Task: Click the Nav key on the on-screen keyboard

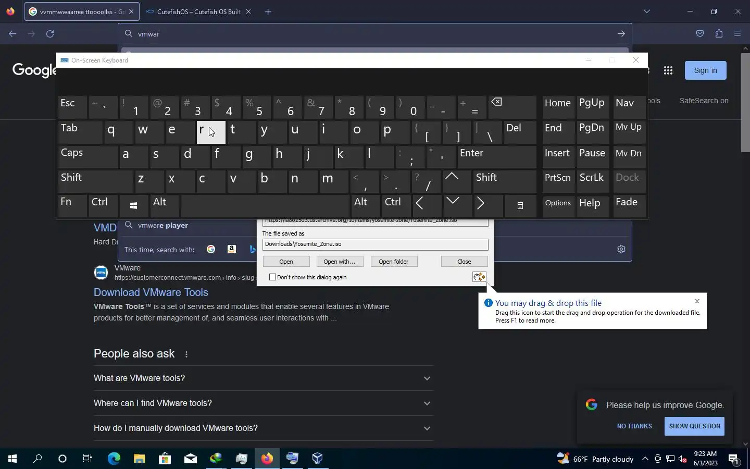Action: [x=629, y=107]
